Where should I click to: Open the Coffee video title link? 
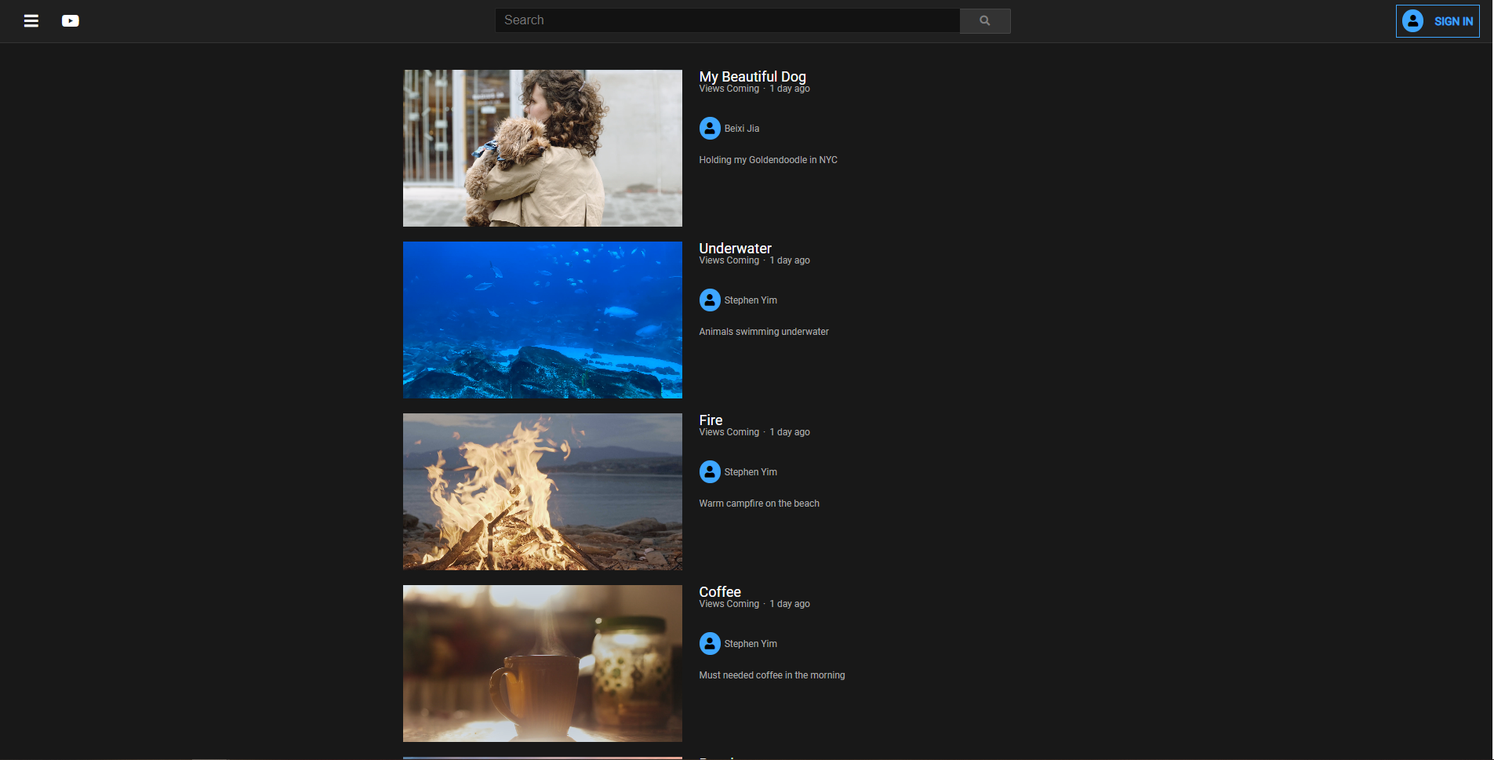(x=719, y=591)
